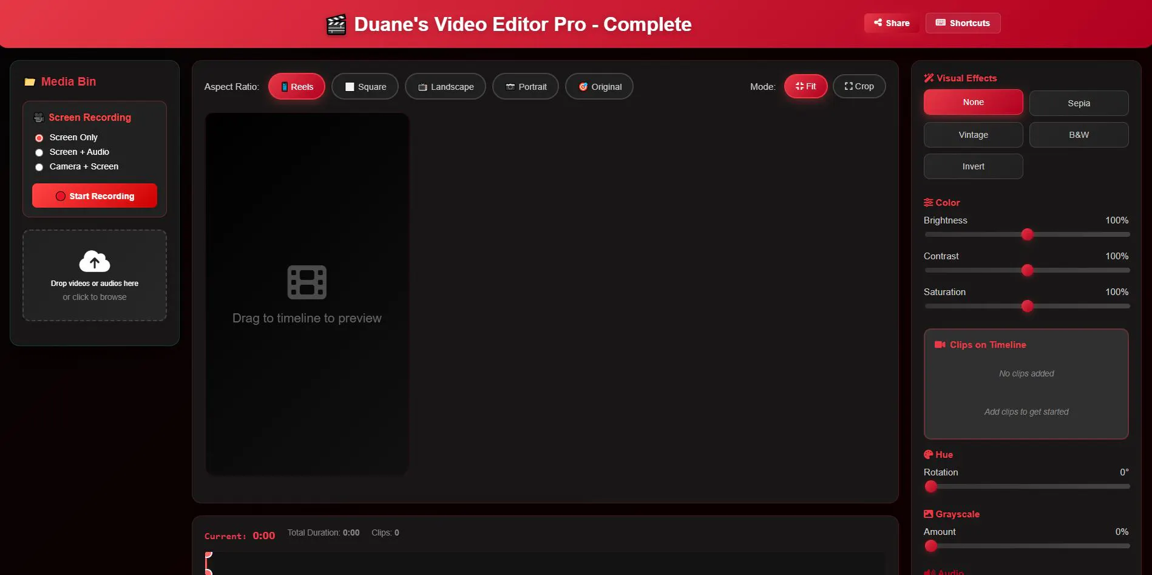Open the Share button in the header
1152x575 pixels.
coord(892,23)
